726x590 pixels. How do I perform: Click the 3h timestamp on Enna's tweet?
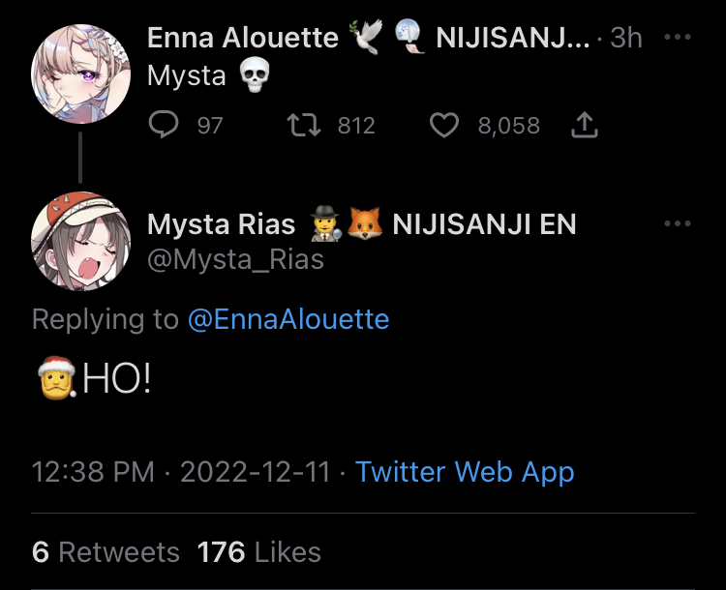(x=626, y=38)
